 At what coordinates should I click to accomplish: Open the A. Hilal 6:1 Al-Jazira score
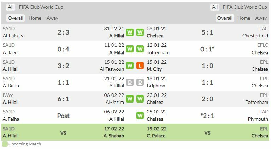tap(64, 99)
